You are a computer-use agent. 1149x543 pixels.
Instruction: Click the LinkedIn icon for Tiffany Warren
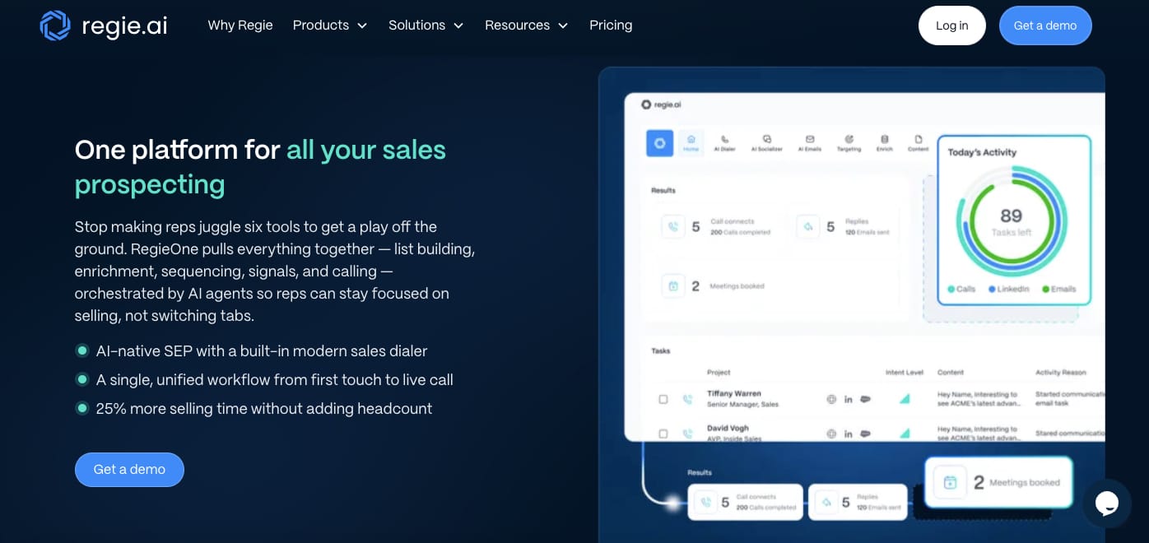(848, 399)
